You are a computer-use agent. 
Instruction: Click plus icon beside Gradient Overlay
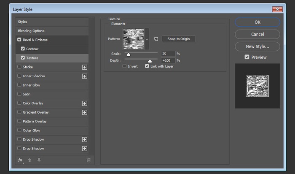point(84,112)
